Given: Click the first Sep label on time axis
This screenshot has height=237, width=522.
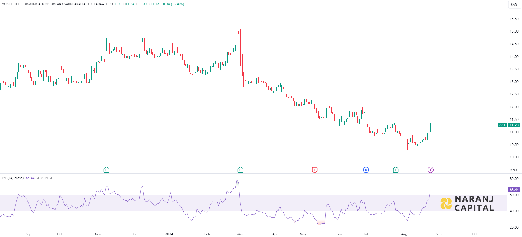Looking at the screenshot, I should [x=28, y=234].
